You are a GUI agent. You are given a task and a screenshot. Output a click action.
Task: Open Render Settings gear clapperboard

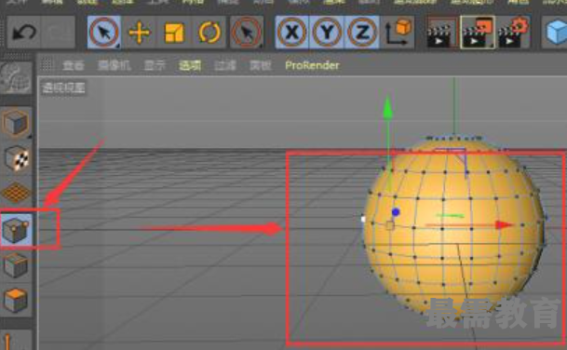pos(513,33)
